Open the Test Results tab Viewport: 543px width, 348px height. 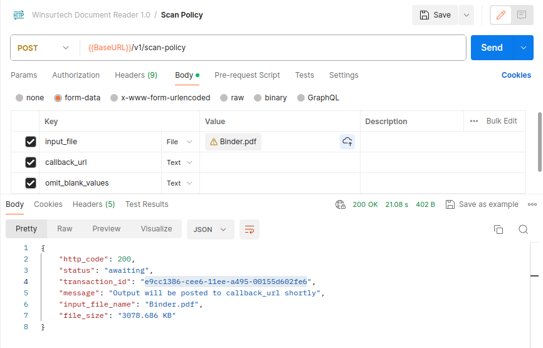[147, 204]
